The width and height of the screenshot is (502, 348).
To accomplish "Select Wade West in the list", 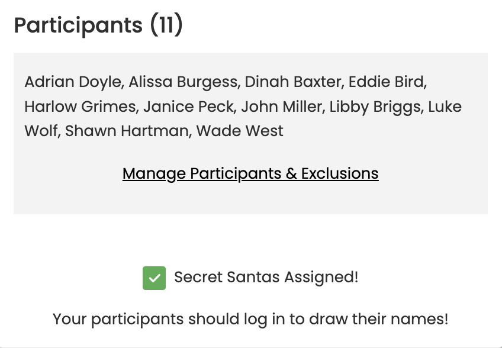I will point(240,131).
